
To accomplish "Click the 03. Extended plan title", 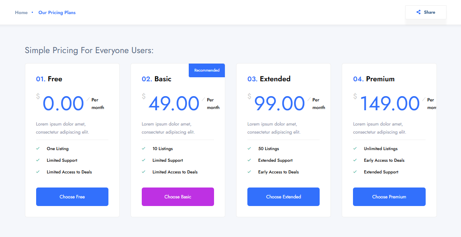I will coord(269,79).
